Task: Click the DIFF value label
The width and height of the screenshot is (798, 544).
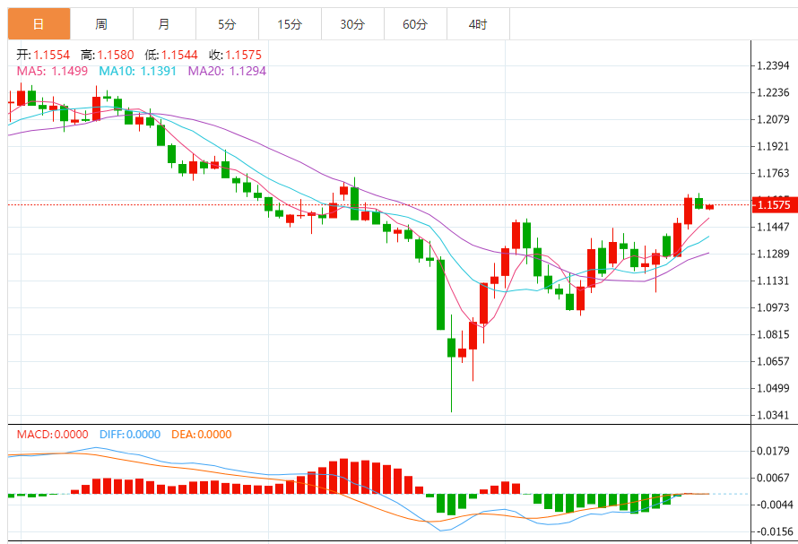Action: [x=130, y=435]
